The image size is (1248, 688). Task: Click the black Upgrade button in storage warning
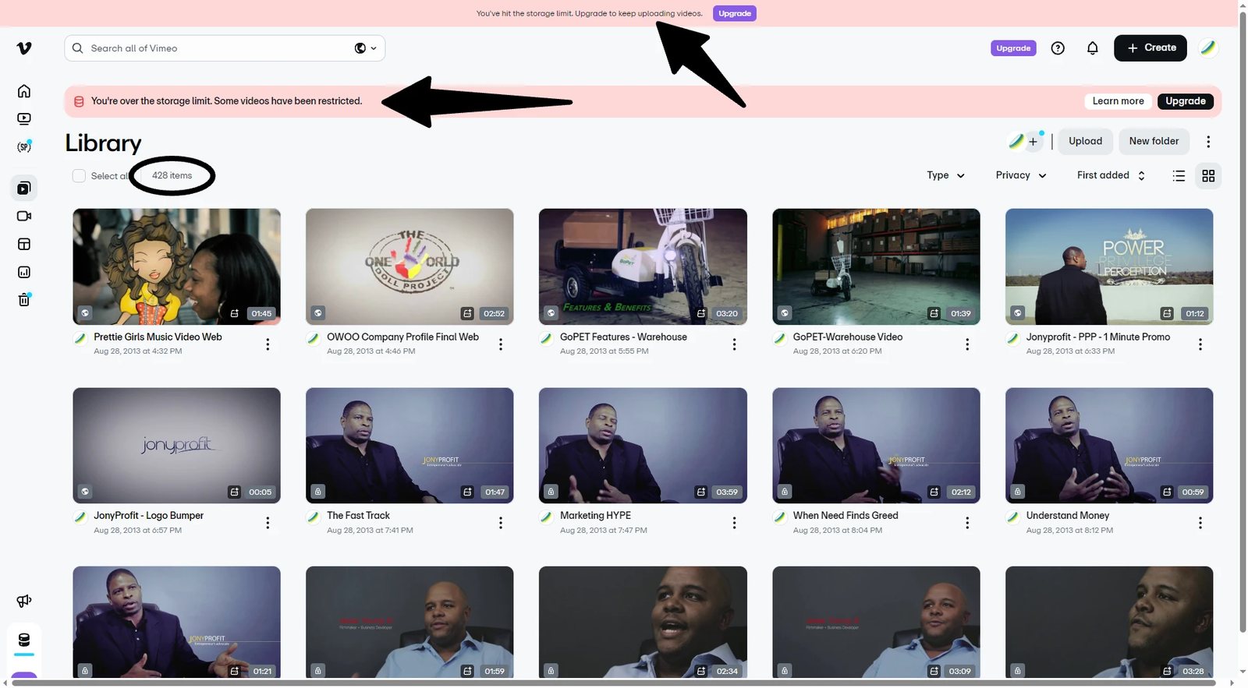[x=1185, y=101]
